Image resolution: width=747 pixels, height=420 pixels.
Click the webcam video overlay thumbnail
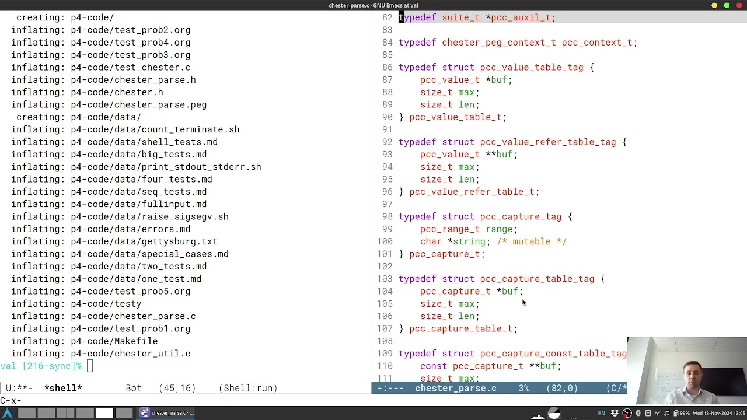[x=687, y=371]
